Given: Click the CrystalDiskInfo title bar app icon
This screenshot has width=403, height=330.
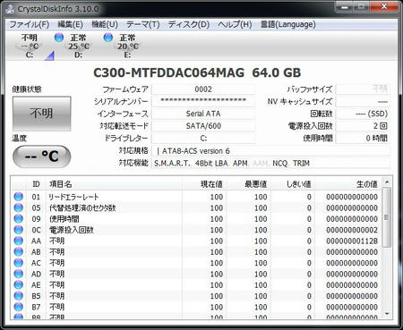Looking at the screenshot, I should [11, 9].
